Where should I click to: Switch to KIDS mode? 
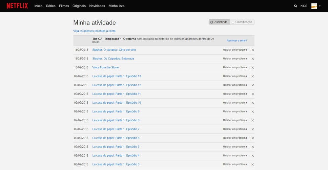[x=304, y=6]
